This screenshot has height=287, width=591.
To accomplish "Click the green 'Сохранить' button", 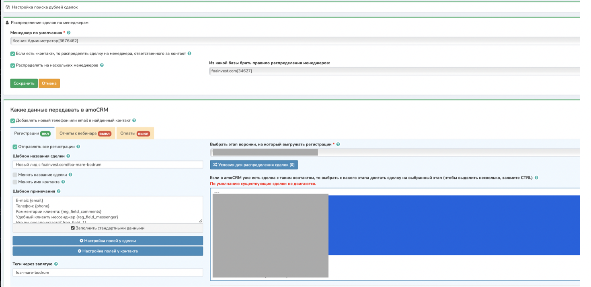I will click(x=24, y=83).
